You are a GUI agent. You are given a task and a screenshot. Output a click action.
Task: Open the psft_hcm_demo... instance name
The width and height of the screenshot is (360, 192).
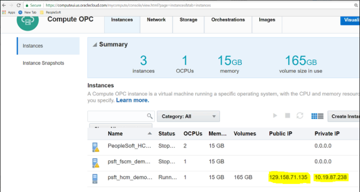click(x=130, y=177)
